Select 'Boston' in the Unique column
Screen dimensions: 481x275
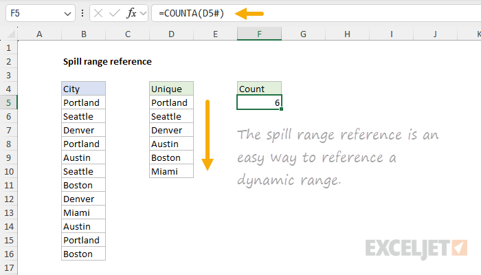(172, 157)
